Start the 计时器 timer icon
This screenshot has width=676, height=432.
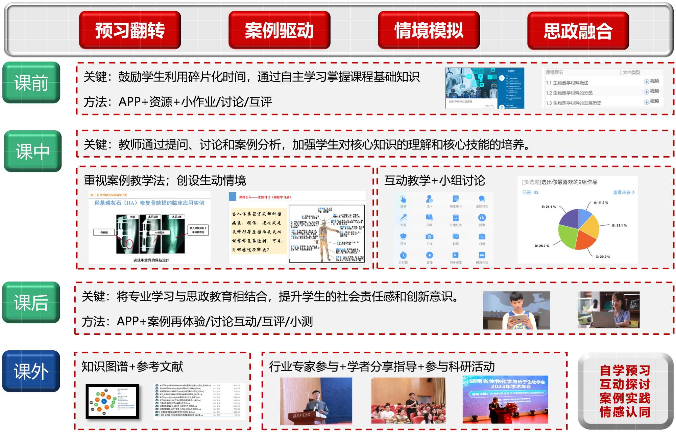403,255
